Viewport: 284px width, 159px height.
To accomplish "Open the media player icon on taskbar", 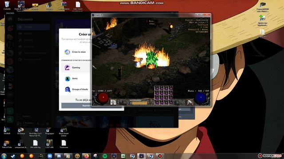I will 68,156.
